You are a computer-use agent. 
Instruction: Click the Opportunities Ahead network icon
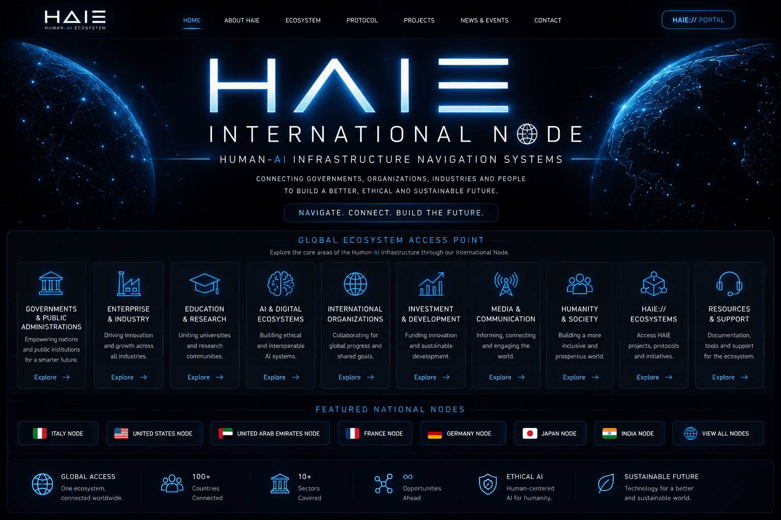click(x=383, y=483)
